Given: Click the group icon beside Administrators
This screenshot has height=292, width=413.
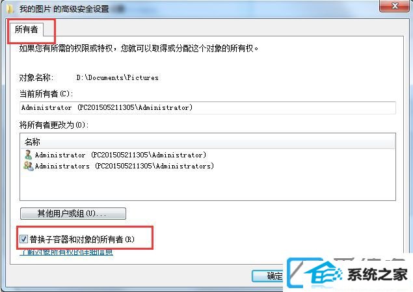Looking at the screenshot, I should click(x=29, y=166).
